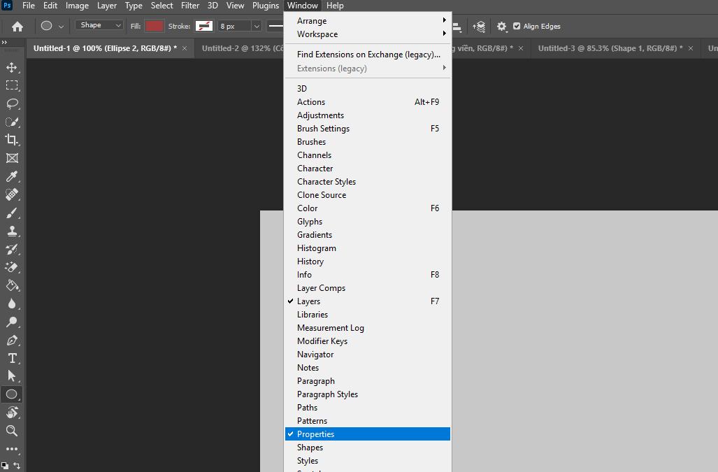Open the shape tool settings gear

coord(502,26)
